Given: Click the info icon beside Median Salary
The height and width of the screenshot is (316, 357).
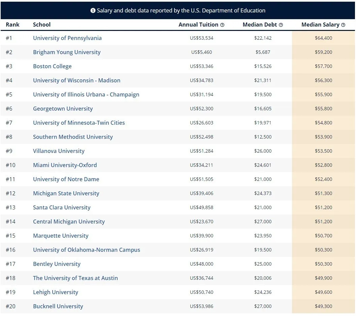Looking at the screenshot, I should pos(343,25).
